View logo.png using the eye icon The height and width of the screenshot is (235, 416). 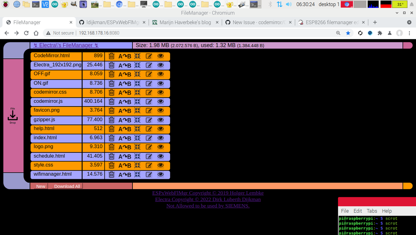pyautogui.click(x=161, y=147)
